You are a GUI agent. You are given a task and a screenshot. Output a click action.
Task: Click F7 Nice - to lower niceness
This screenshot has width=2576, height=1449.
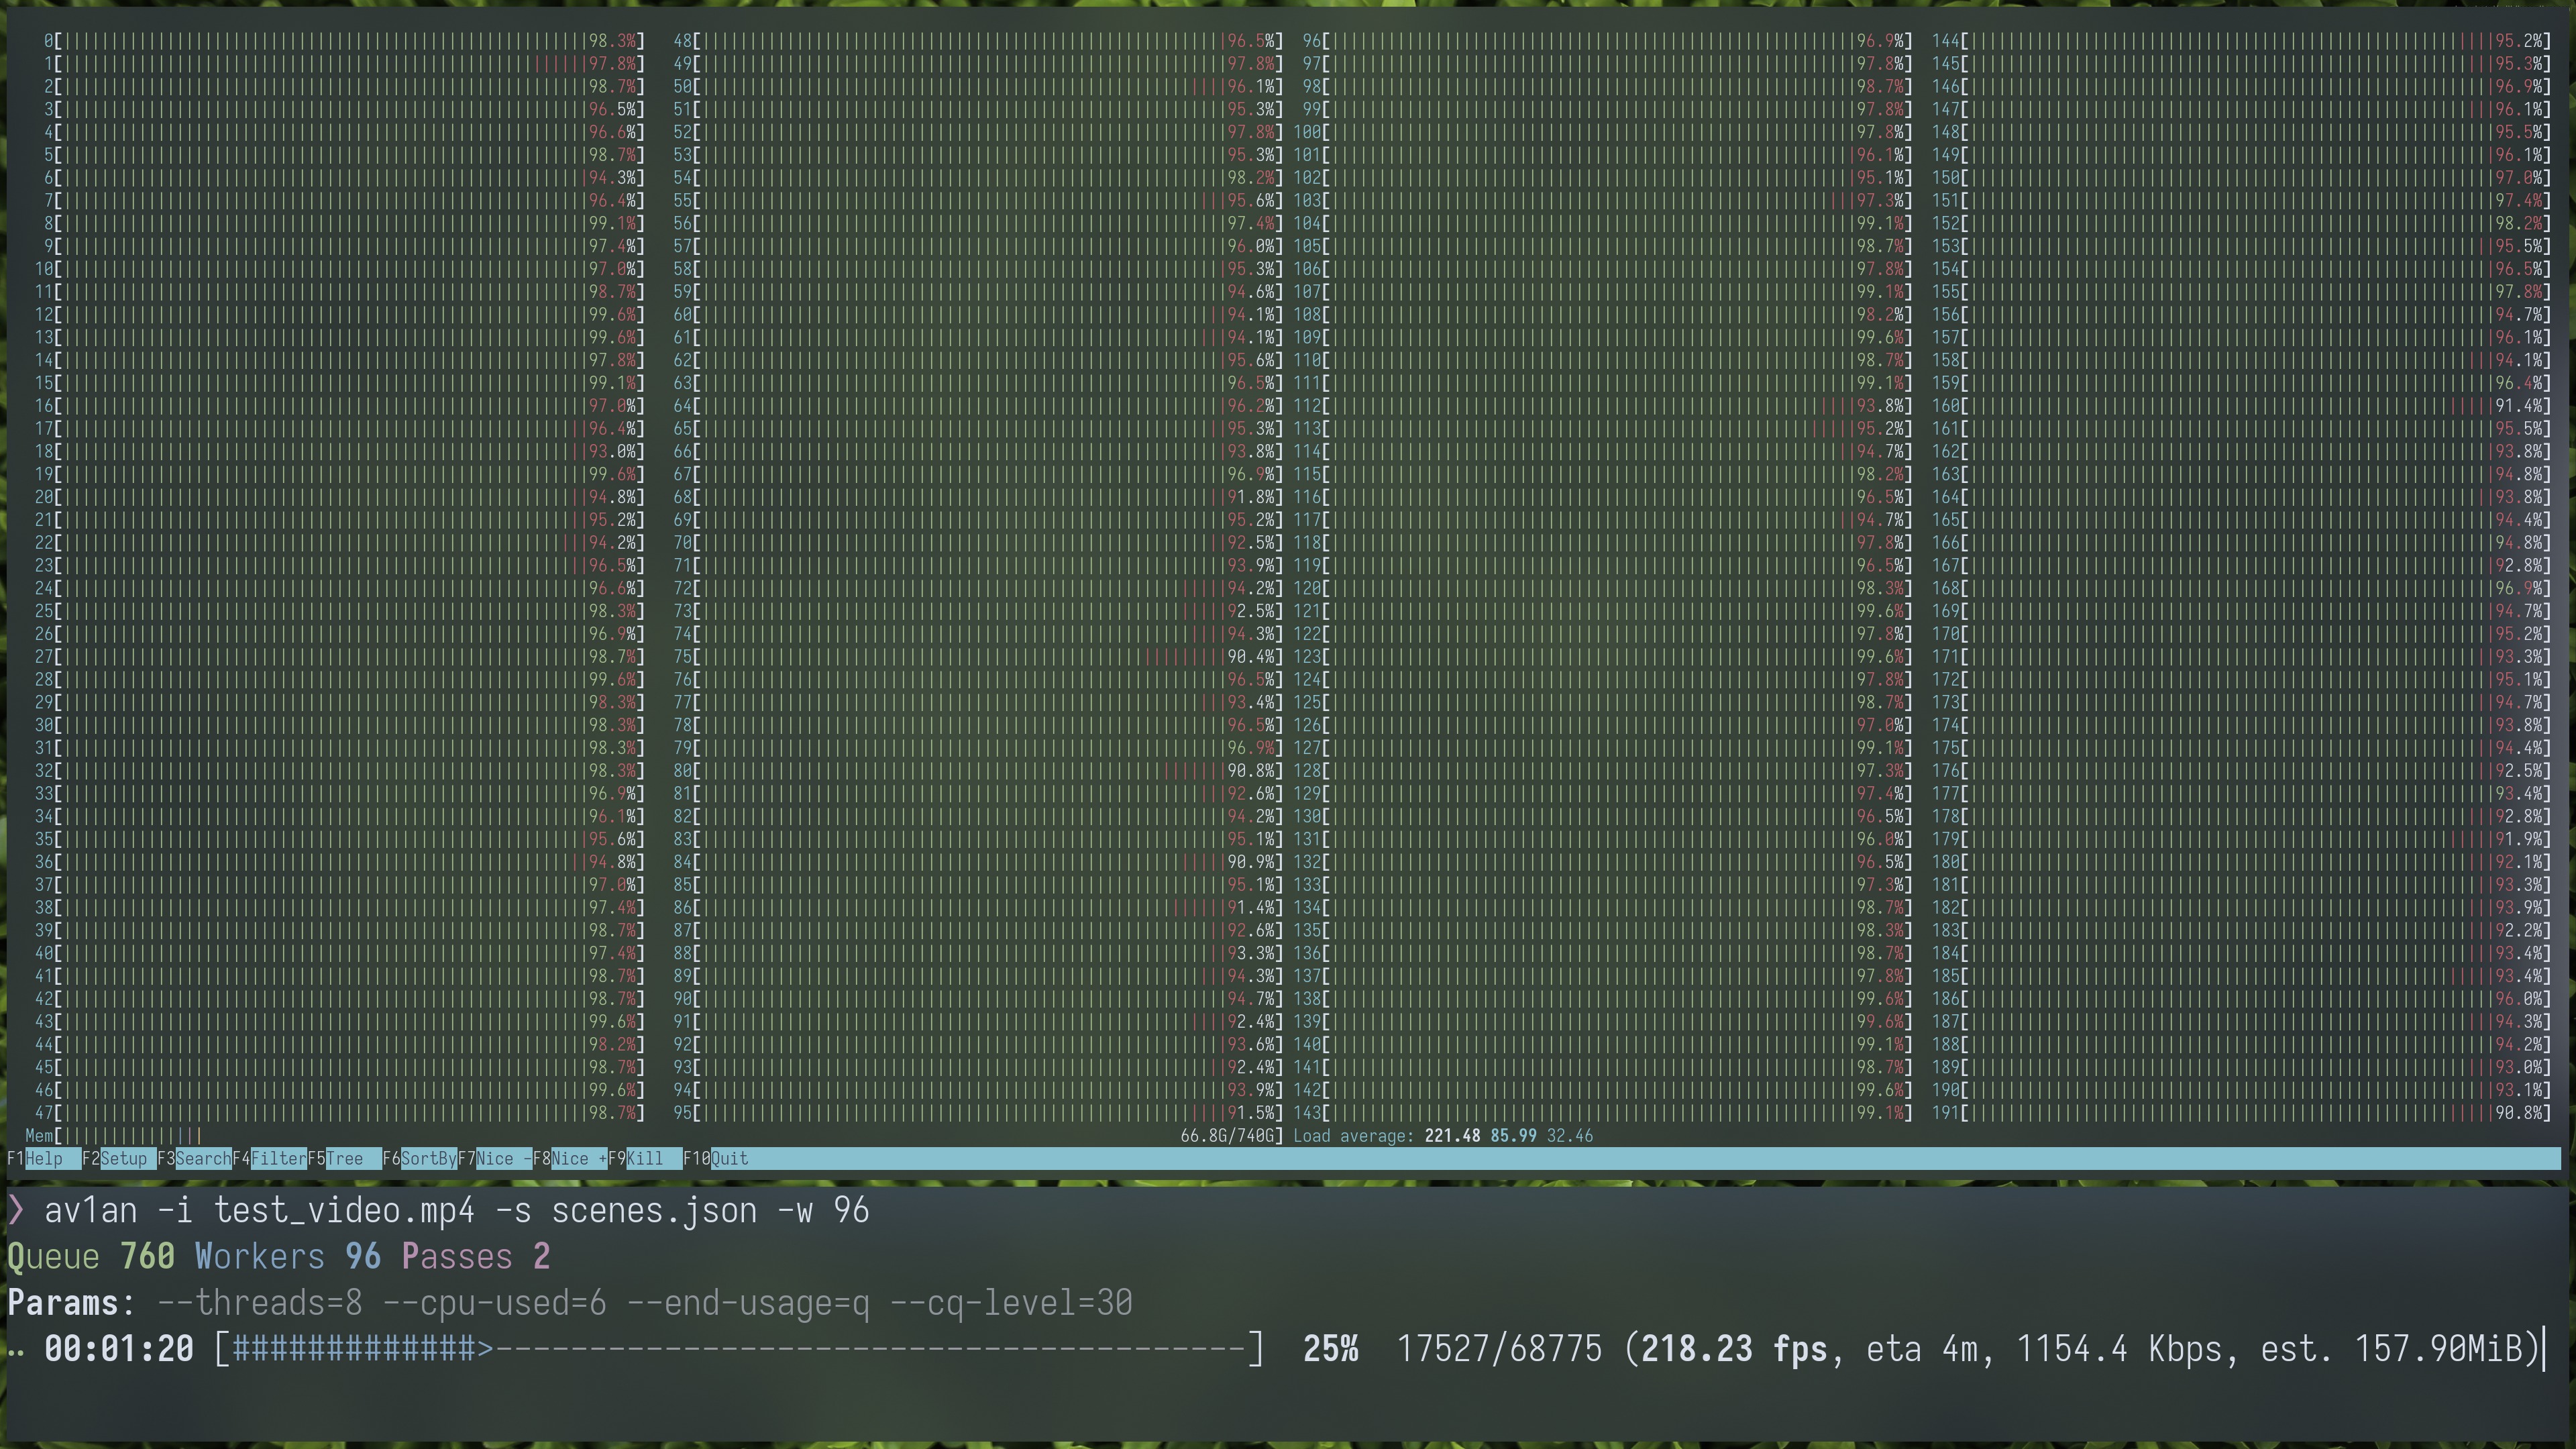495,1158
